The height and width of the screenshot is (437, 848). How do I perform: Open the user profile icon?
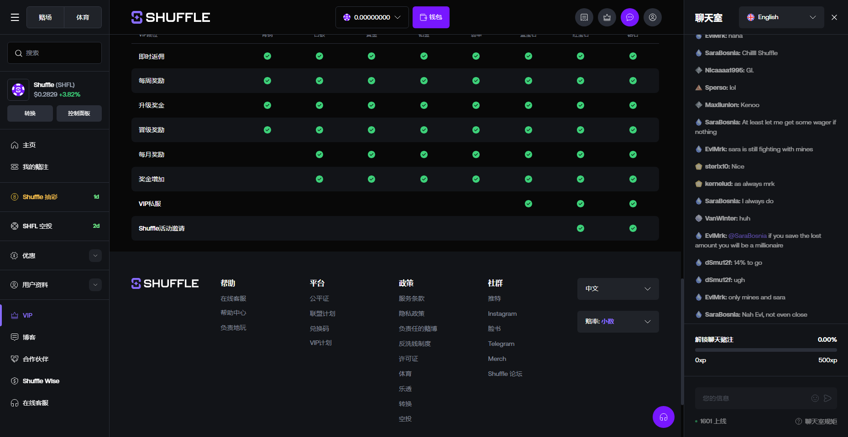[x=653, y=17]
